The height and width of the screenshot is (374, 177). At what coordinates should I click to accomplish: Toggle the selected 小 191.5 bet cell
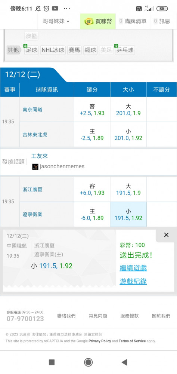click(x=128, y=214)
